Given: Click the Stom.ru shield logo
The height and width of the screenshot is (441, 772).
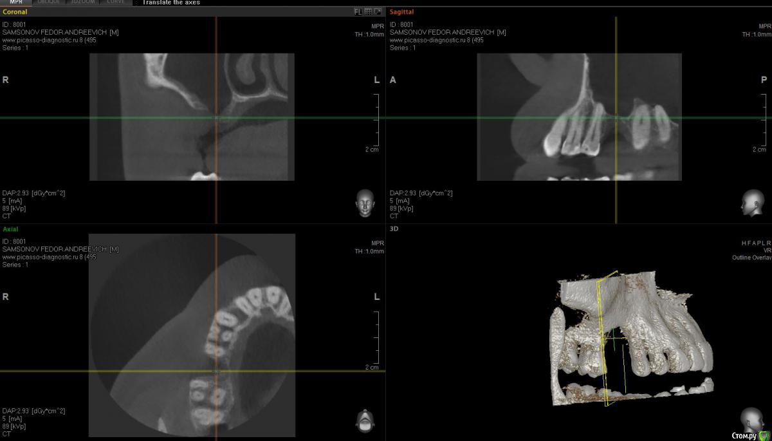Looking at the screenshot, I should [764, 435].
